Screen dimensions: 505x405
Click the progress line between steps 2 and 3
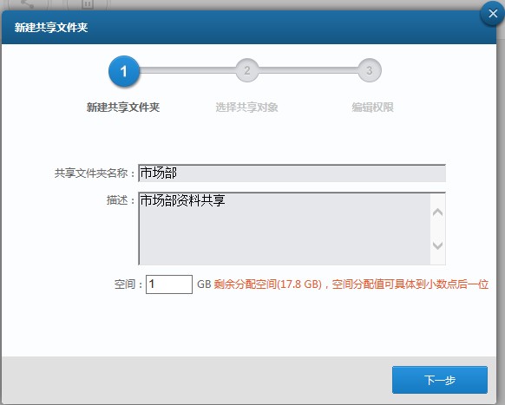coord(308,70)
